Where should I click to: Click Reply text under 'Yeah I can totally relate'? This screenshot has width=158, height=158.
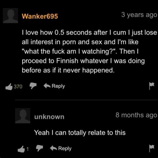65,149
